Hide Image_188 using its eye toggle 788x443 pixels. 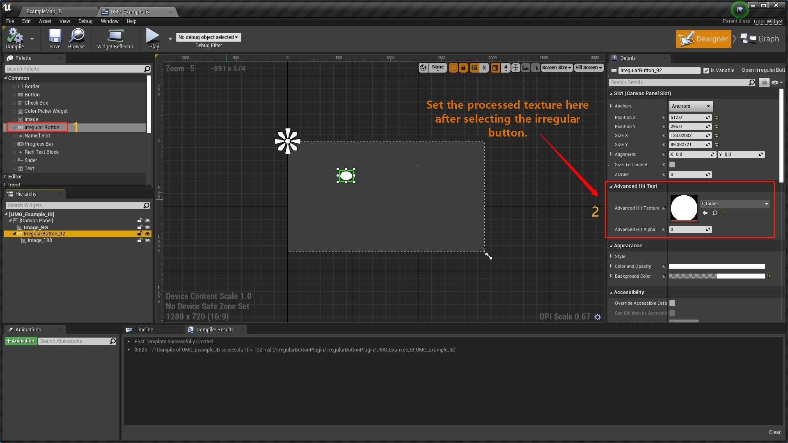(x=147, y=240)
